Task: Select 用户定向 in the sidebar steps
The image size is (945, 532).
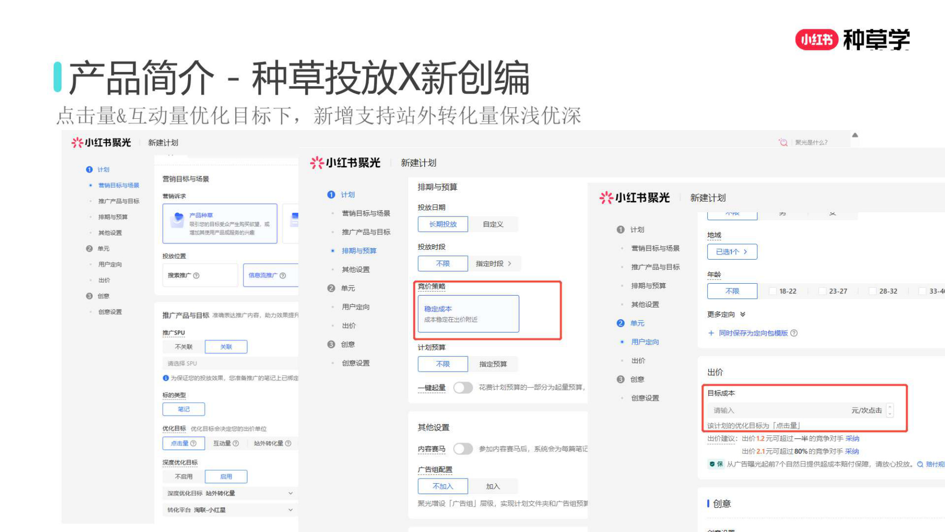Action: tap(644, 342)
